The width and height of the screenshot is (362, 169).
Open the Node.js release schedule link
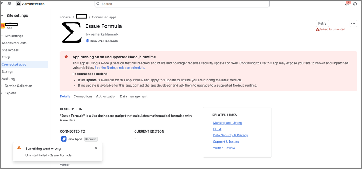point(120,68)
